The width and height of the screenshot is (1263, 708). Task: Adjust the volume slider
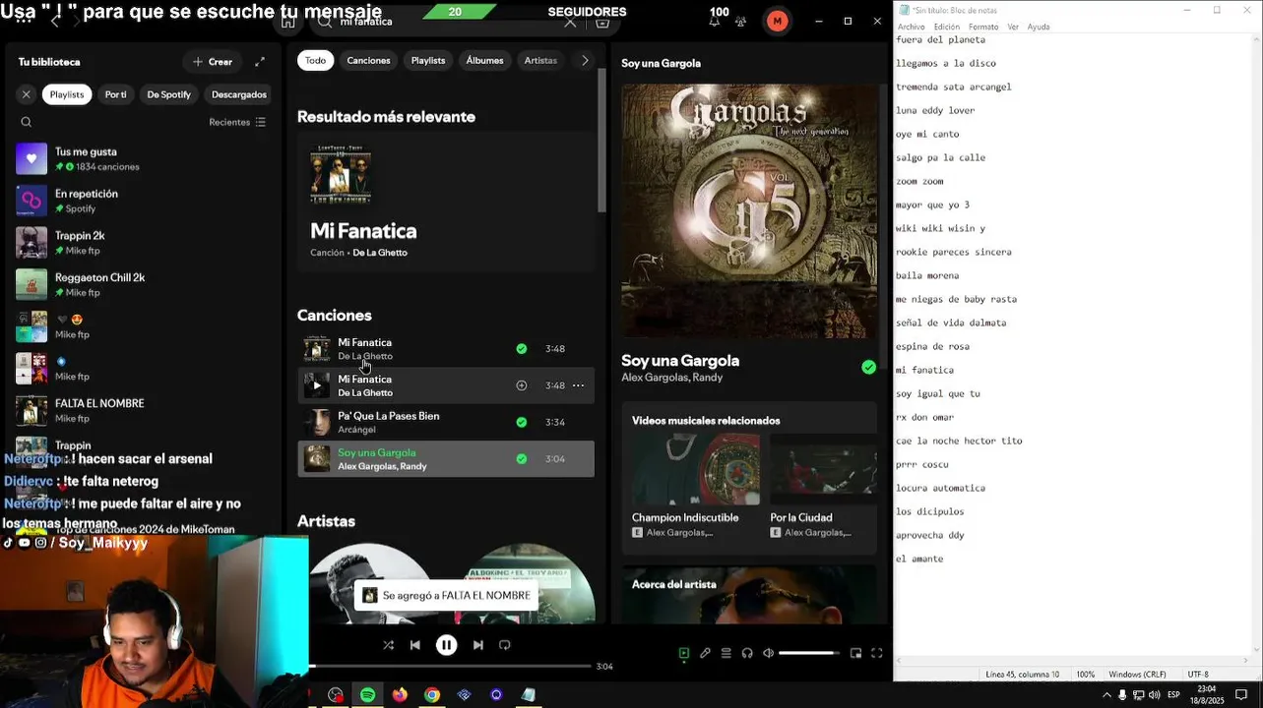(x=808, y=653)
